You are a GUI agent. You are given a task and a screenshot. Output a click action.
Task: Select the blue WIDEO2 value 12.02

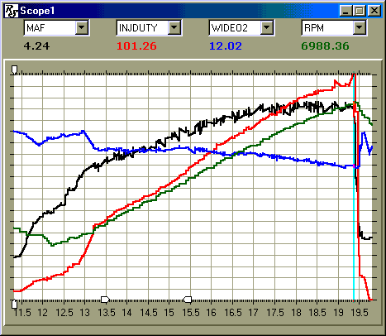(x=226, y=46)
